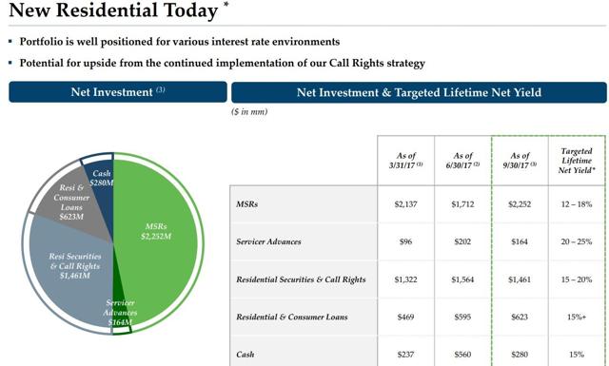Click the As of 6/30/17 column header

(462, 161)
